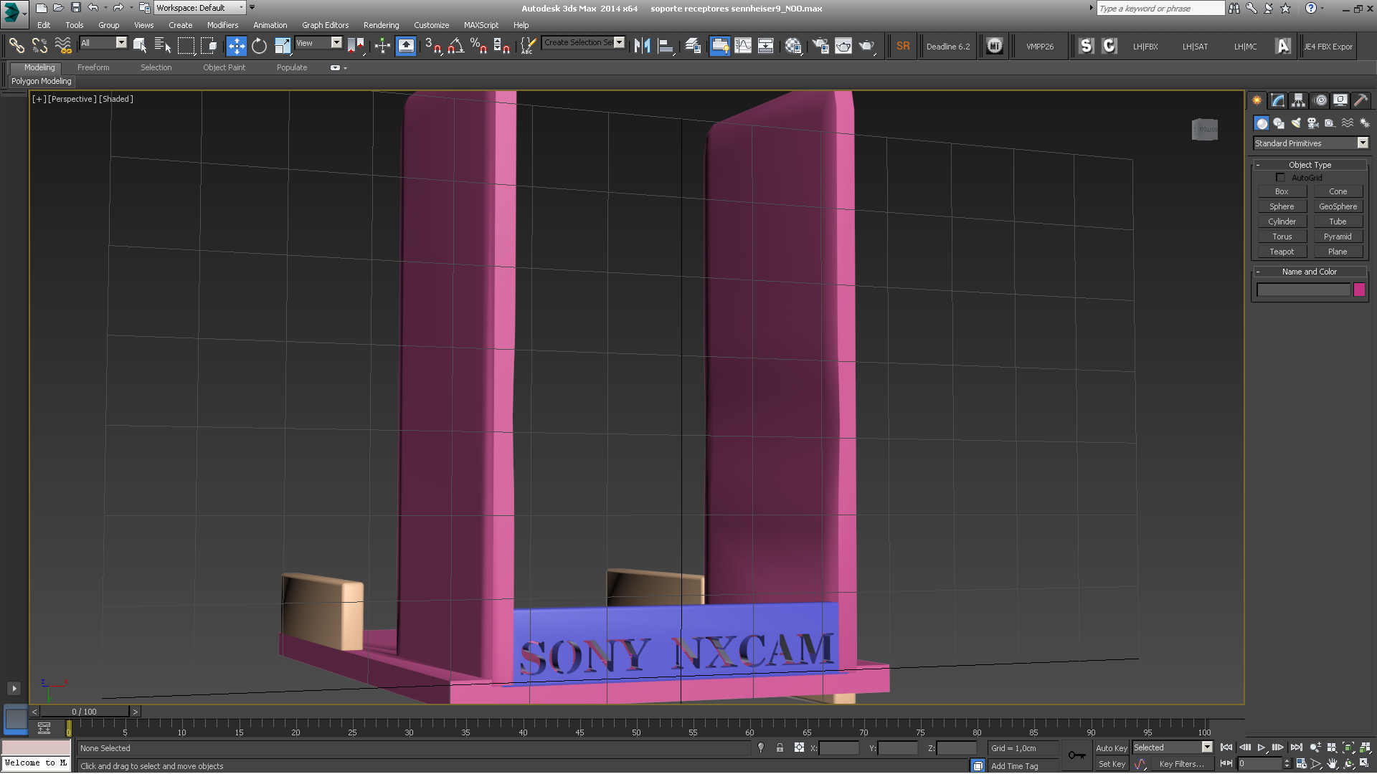Open Render Setup icon
Image resolution: width=1377 pixels, height=774 pixels.
820,46
